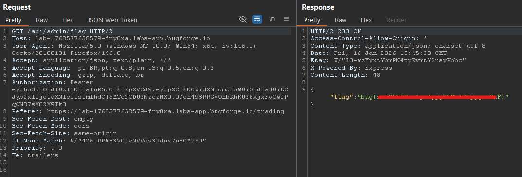Toggle line wrap icon in Request panel
Screen dimensions: 522x177
click(x=257, y=19)
